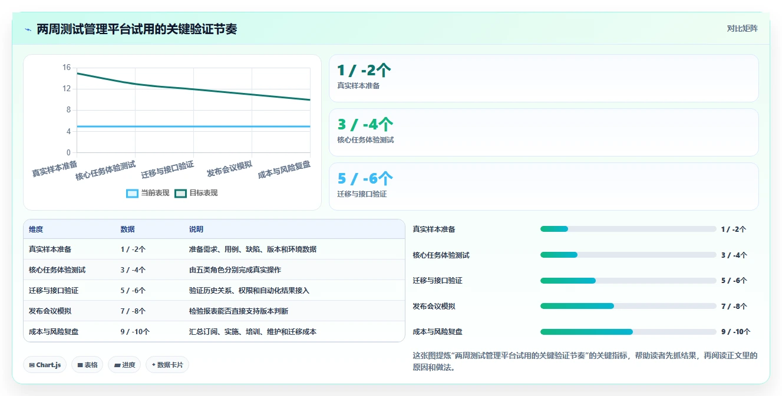Click the page title 两周测试管理平台试用的关键验证节奏
Viewport: 782px width, 396px height.
tap(137, 29)
